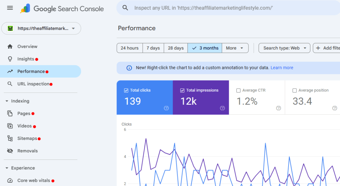This screenshot has height=186, width=340.
Task: Click the Inspect any URL search field
Action: 228,8
